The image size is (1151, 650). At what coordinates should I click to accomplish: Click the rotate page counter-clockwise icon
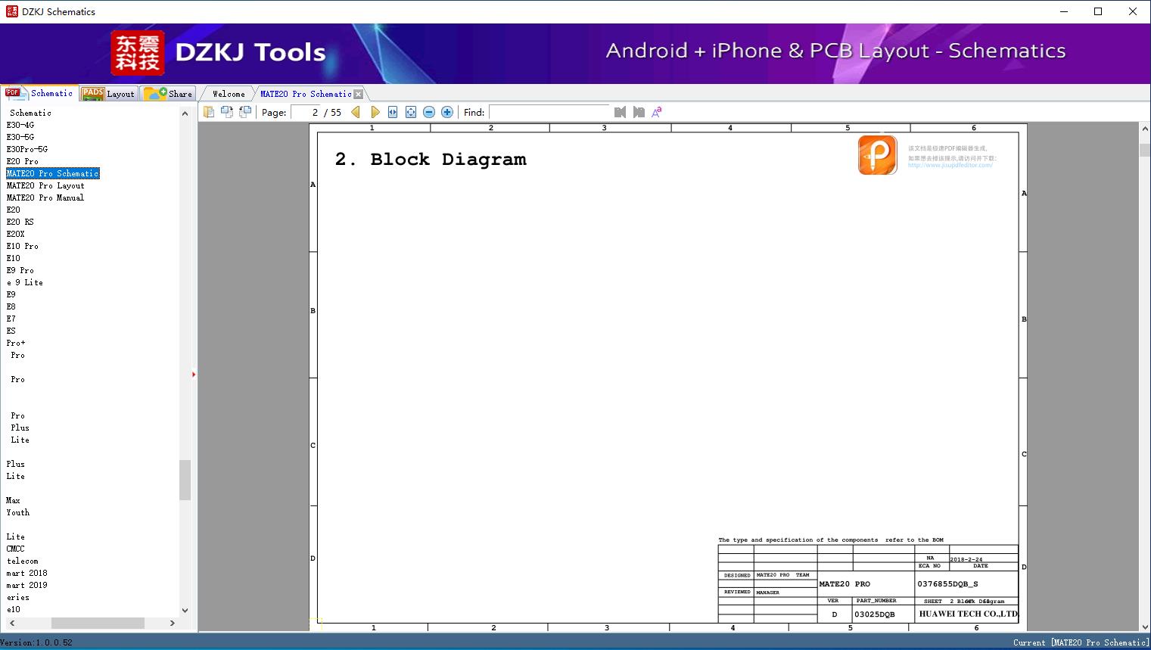click(x=227, y=112)
